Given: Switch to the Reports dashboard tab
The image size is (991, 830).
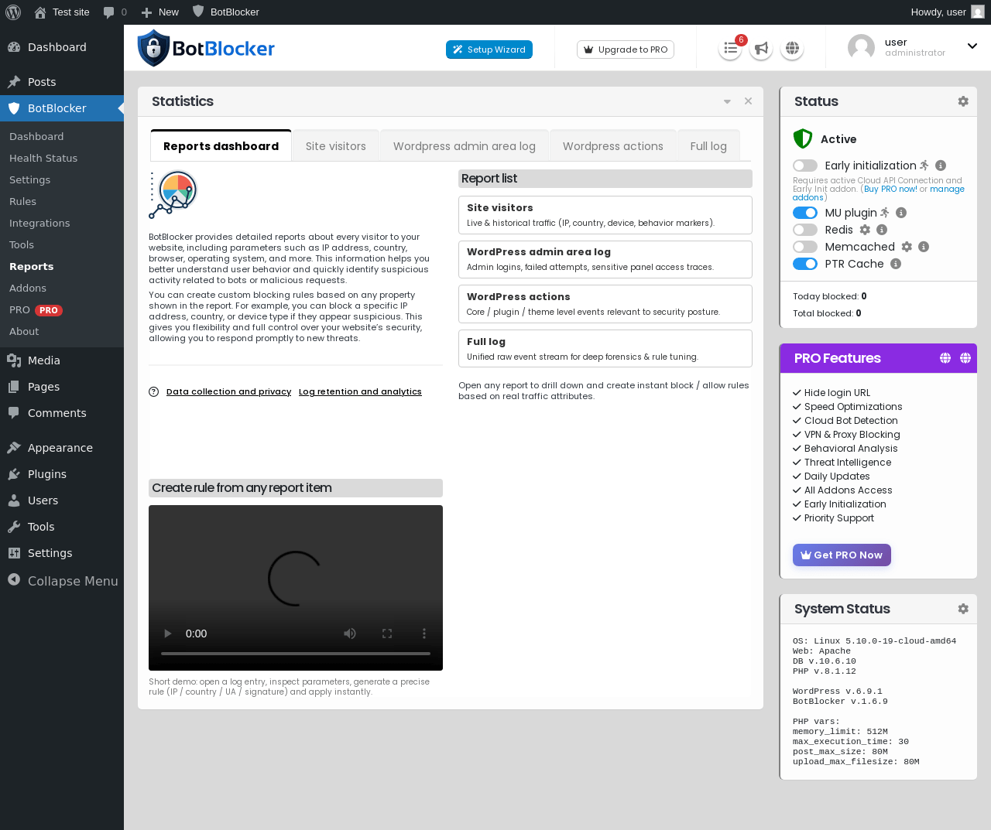Looking at the screenshot, I should click(221, 146).
